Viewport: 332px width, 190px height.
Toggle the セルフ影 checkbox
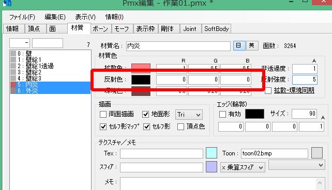click(x=146, y=126)
